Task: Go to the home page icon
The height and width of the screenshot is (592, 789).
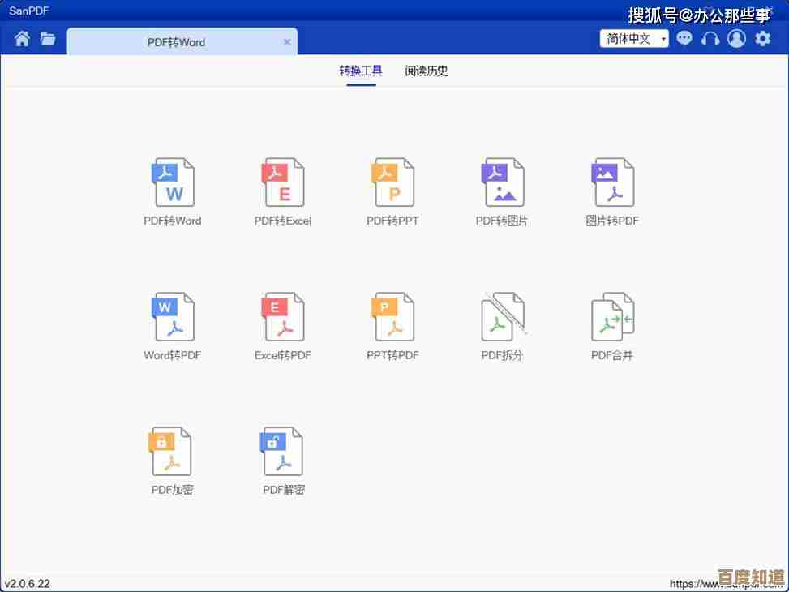Action: (x=22, y=39)
